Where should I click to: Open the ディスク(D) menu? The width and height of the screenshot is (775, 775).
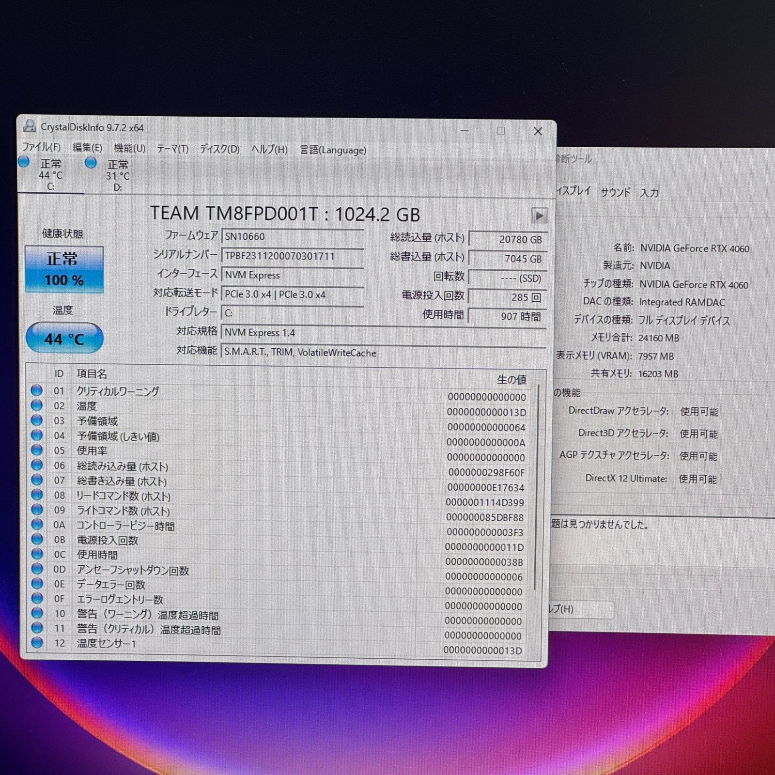click(220, 149)
